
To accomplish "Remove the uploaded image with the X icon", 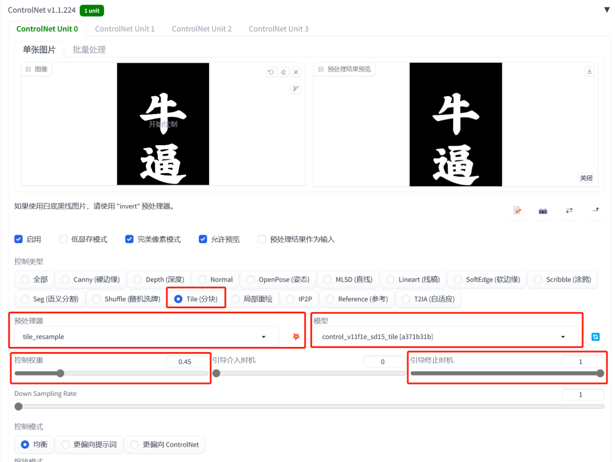I will (x=296, y=72).
